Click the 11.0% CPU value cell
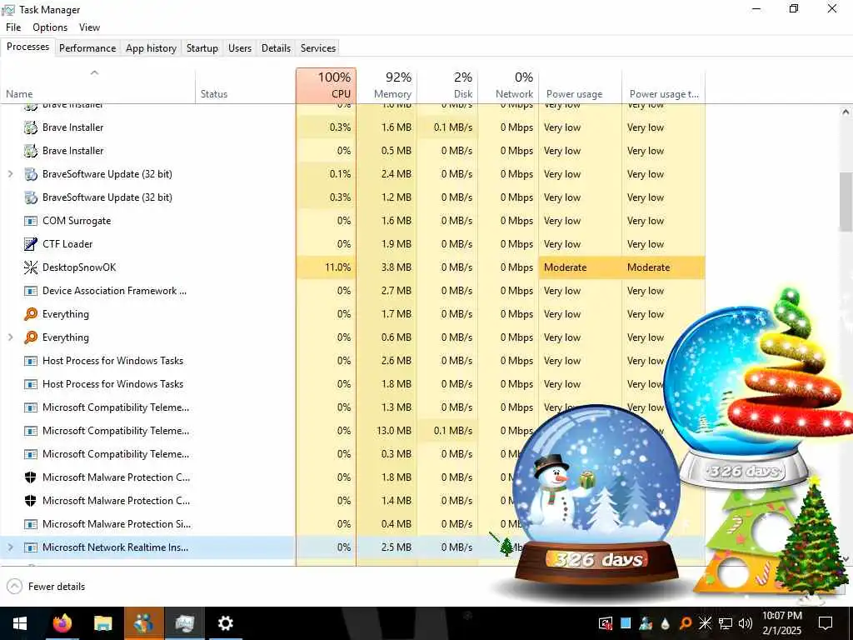This screenshot has width=853, height=640. [x=327, y=267]
